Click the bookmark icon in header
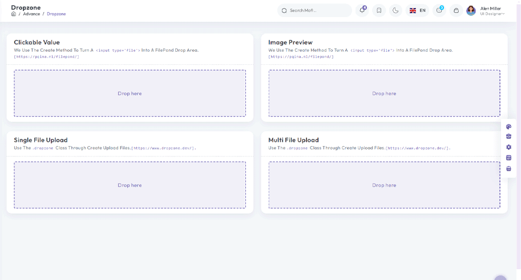The width and height of the screenshot is (521, 280). pyautogui.click(x=379, y=10)
